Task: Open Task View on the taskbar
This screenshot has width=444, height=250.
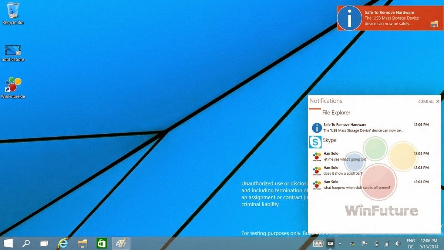Action: 44,243
